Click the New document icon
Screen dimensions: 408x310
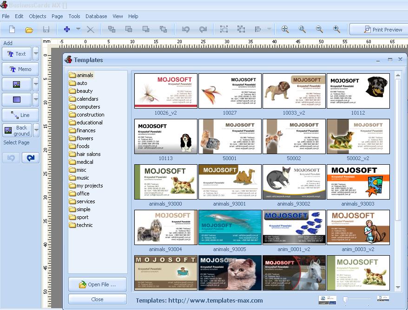[12, 29]
